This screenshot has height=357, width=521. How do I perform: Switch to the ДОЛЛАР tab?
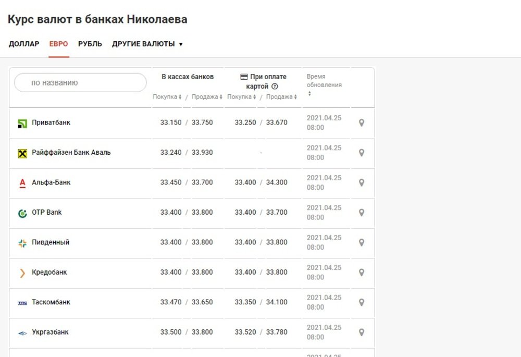[24, 44]
